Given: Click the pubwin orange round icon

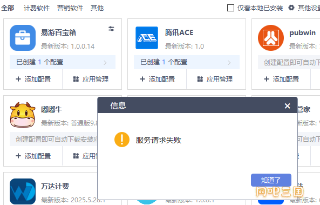Looking at the screenshot, I should click(270, 38).
